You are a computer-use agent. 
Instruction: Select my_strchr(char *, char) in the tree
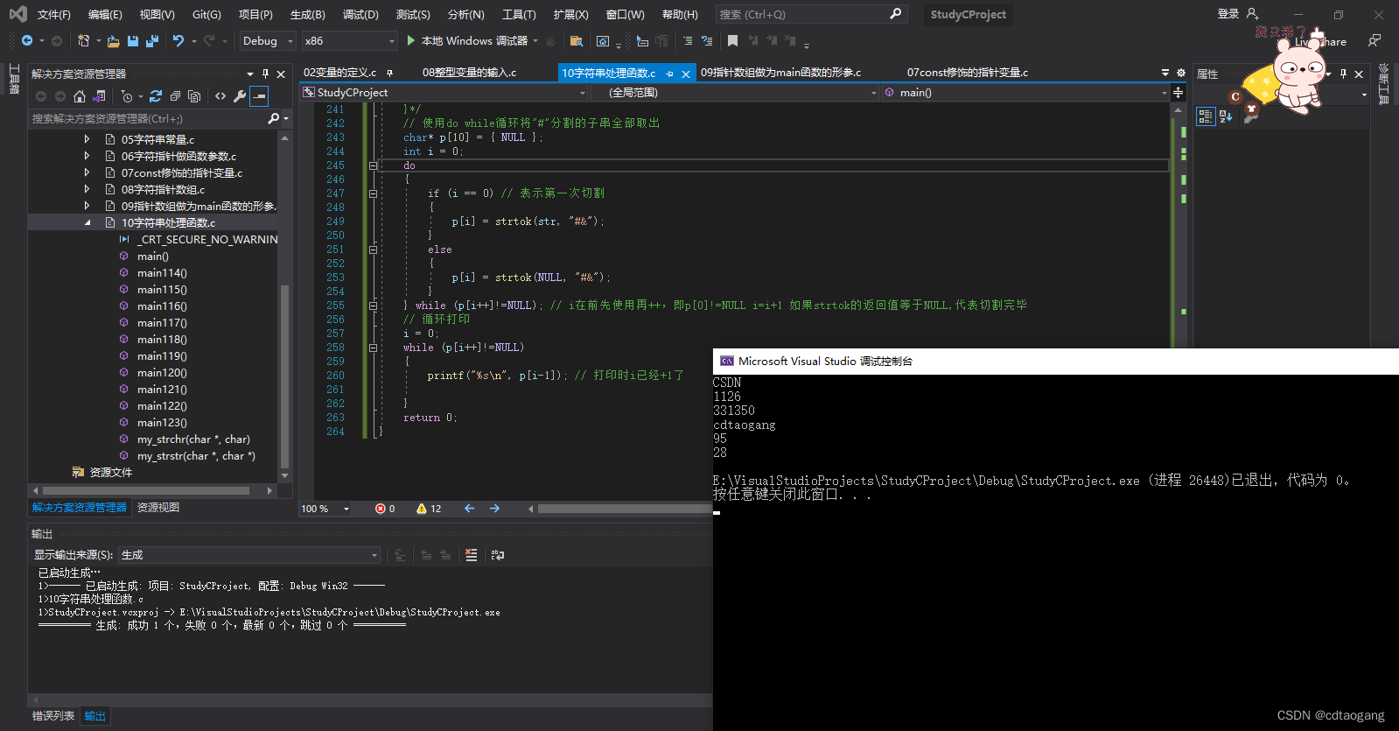[193, 439]
